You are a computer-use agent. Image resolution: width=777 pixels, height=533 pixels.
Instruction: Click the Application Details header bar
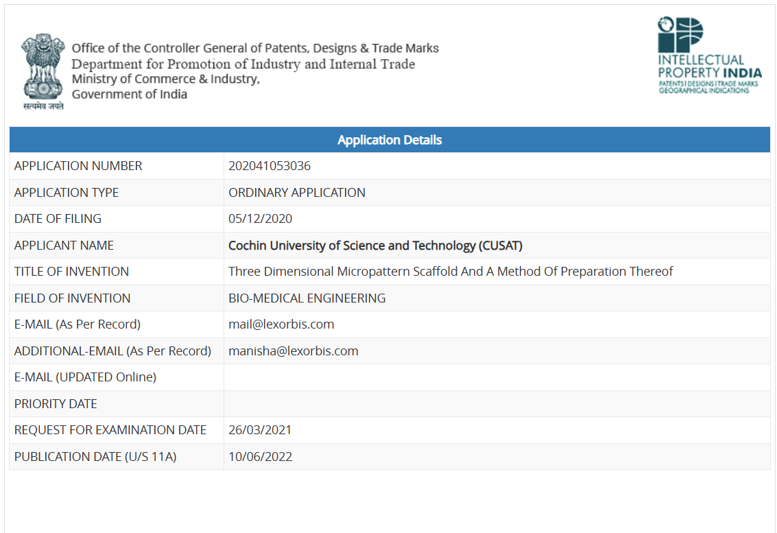390,140
